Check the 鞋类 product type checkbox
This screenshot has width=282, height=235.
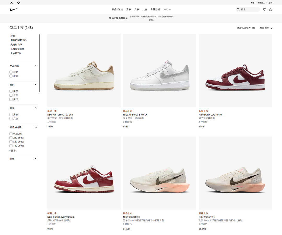[x=11, y=72]
